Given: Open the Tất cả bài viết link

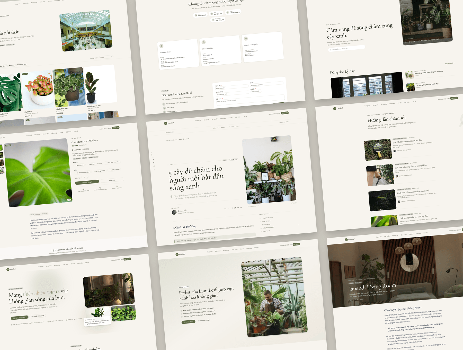Looking at the screenshot, I should click(x=450, y=63).
